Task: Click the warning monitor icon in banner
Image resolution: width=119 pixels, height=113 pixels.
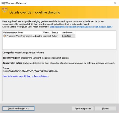Action: pos(5,10)
